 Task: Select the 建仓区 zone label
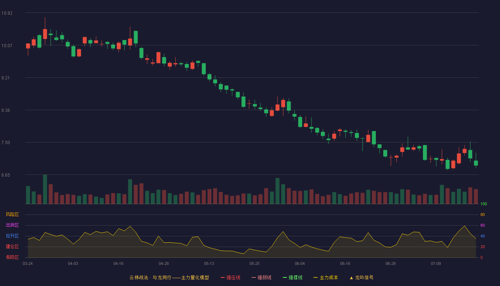point(12,247)
